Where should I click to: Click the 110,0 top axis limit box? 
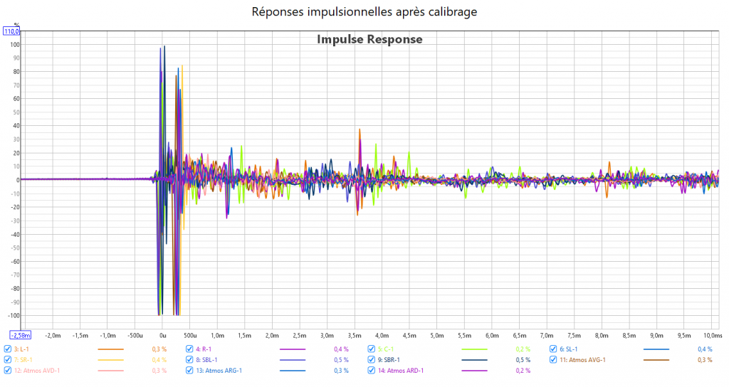[x=11, y=31]
